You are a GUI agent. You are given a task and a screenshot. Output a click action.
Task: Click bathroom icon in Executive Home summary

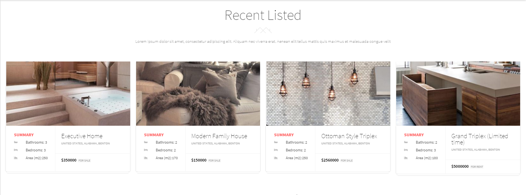16,142
